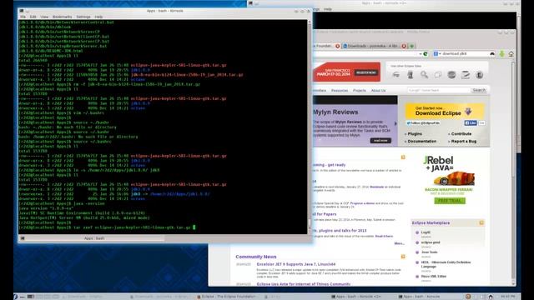Open the Documentation link
This screenshot has height=300, width=534.
pyautogui.click(x=421, y=141)
